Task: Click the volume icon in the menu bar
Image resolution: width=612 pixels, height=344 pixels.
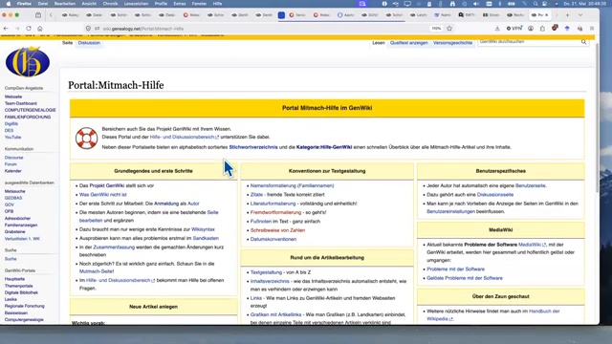Action: (x=476, y=4)
